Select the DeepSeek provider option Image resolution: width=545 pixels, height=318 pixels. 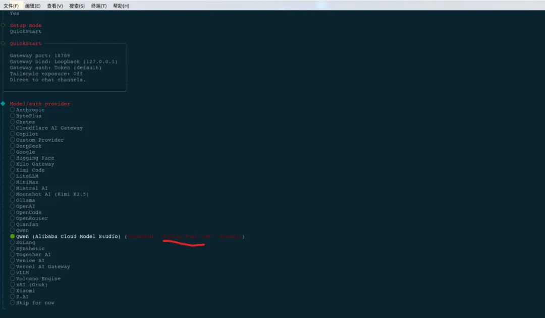[x=26, y=146]
